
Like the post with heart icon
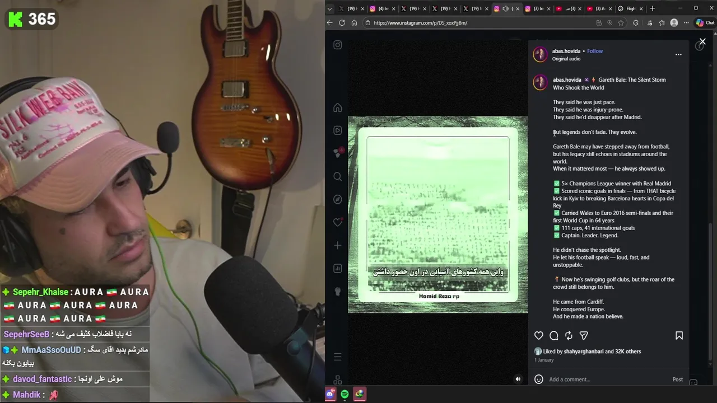pos(539,335)
